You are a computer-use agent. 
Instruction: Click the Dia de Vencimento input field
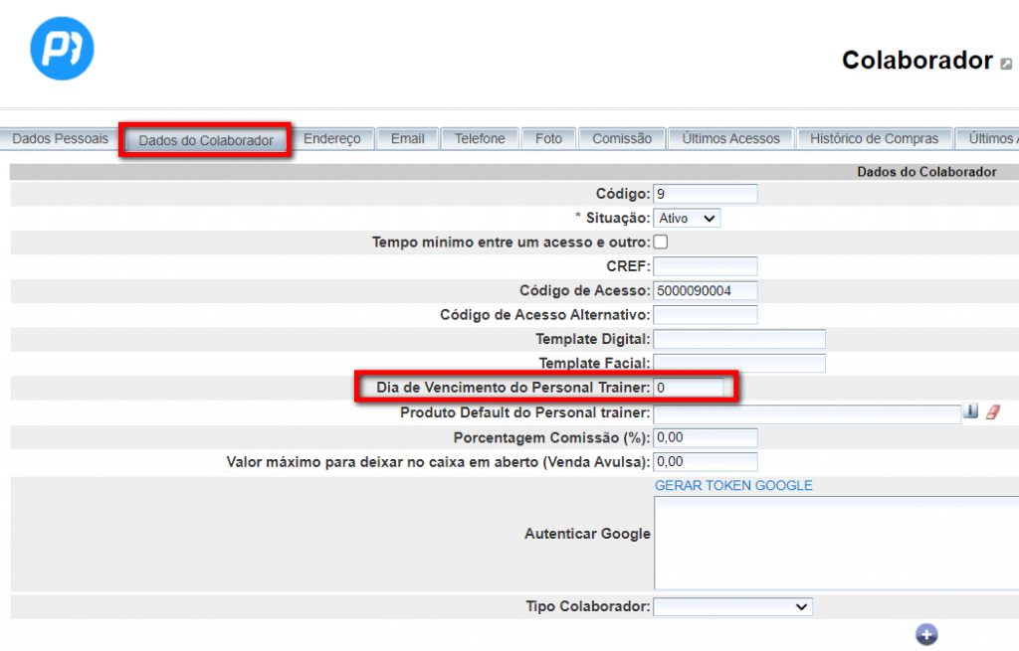pos(690,387)
